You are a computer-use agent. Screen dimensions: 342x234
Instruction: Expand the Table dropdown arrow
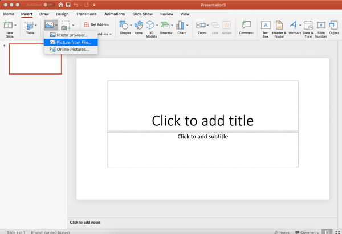pyautogui.click(x=36, y=25)
